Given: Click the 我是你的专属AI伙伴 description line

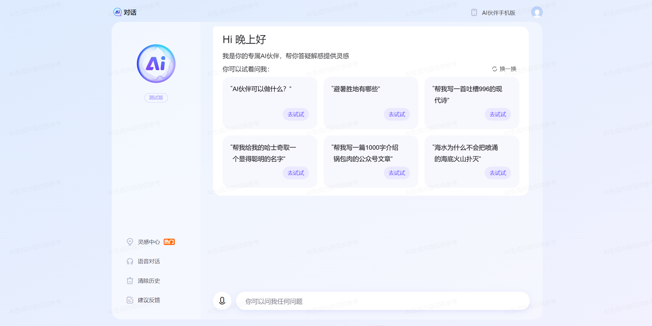Looking at the screenshot, I should coord(286,56).
